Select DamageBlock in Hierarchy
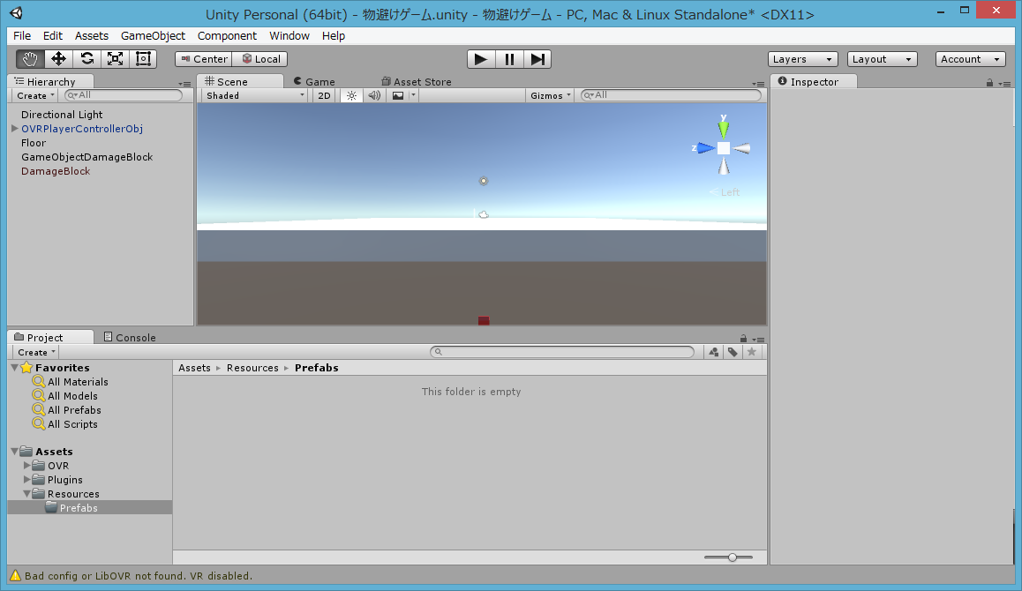Image resolution: width=1022 pixels, height=591 pixels. coord(56,171)
